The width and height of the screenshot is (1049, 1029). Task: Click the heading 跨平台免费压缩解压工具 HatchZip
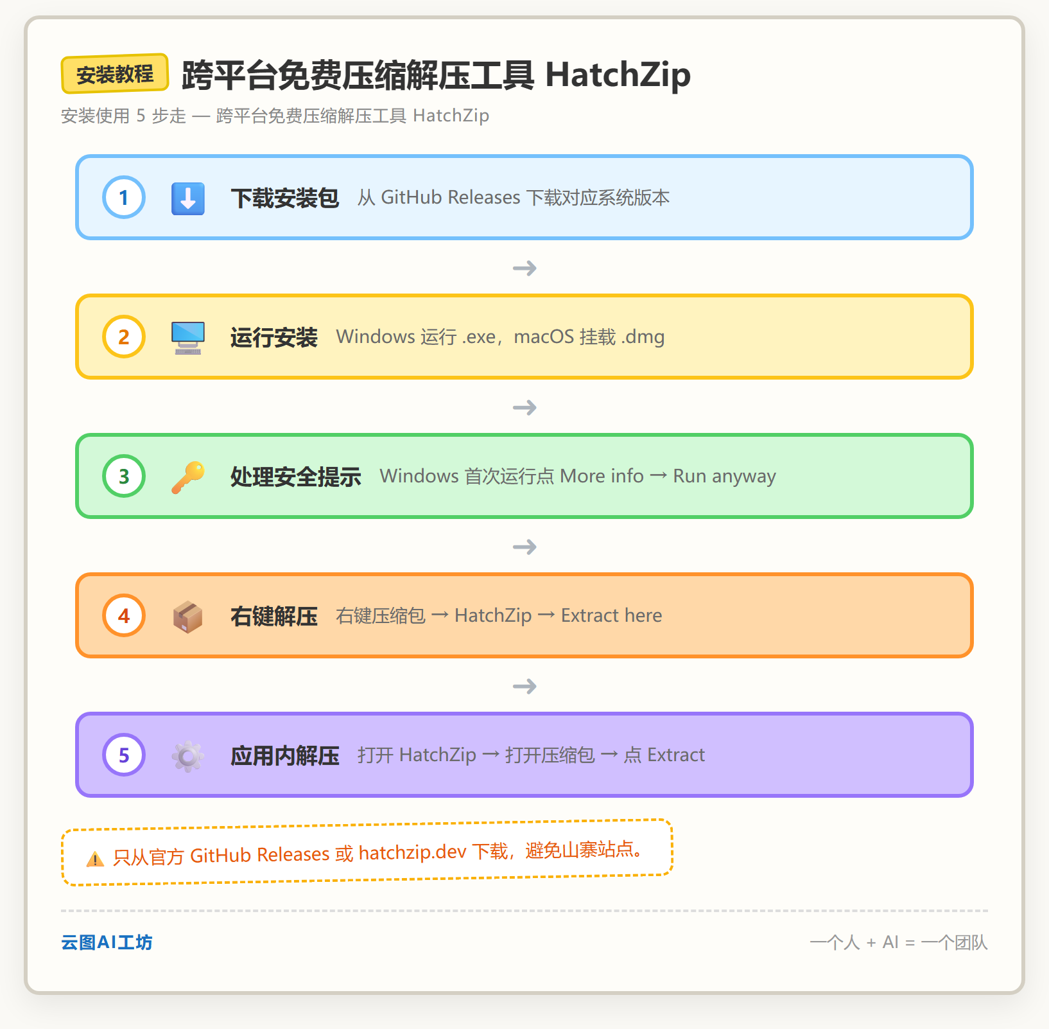coord(436,75)
